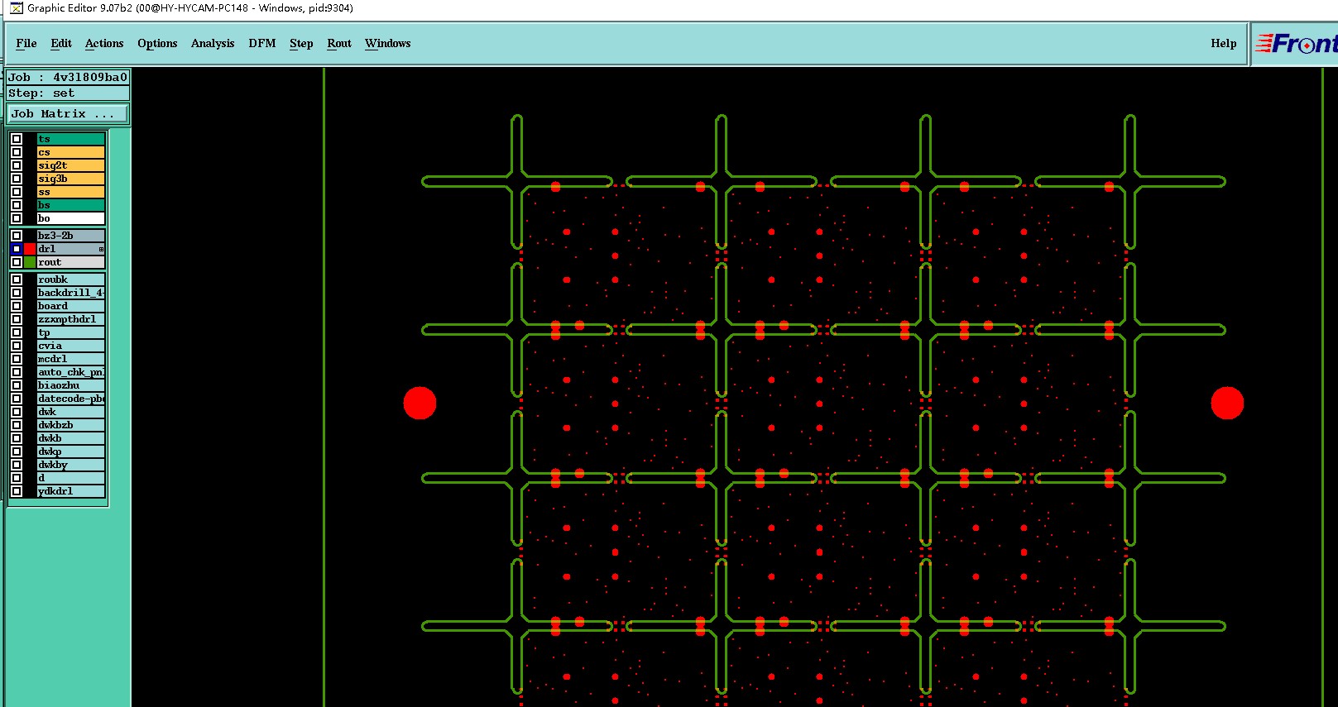Open the File menu

(x=26, y=44)
